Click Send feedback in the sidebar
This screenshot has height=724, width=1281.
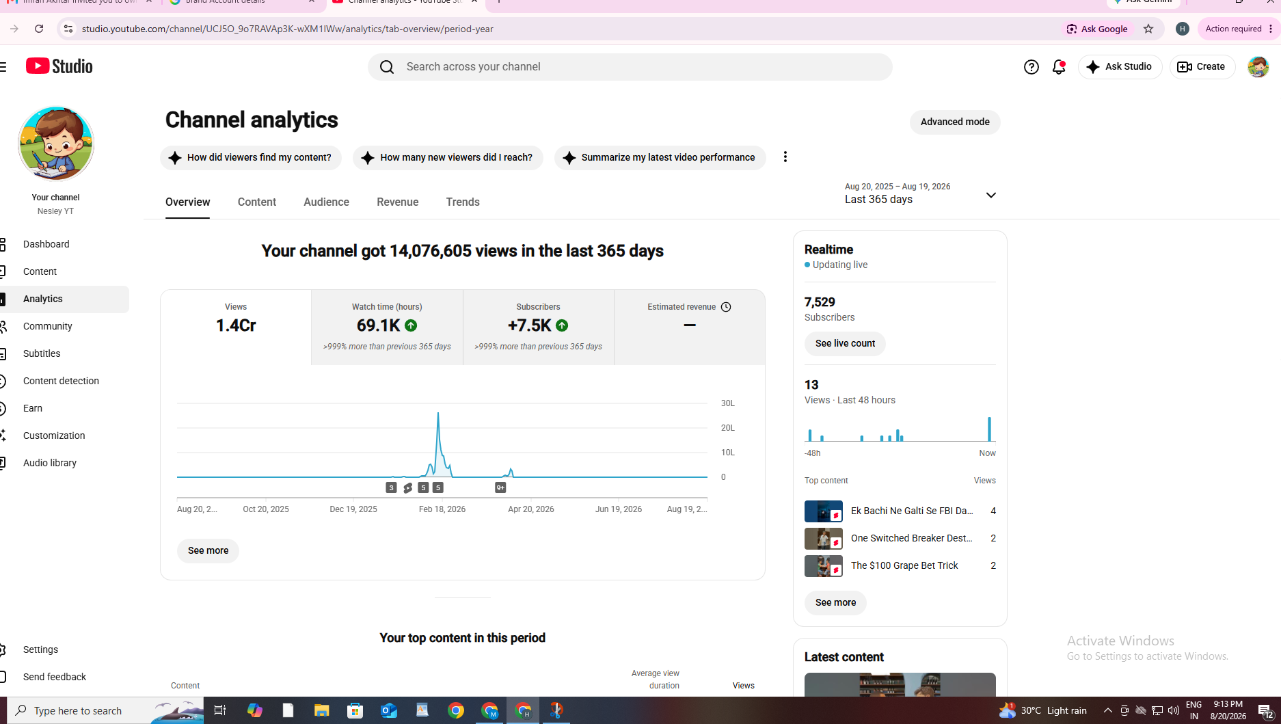(x=64, y=677)
